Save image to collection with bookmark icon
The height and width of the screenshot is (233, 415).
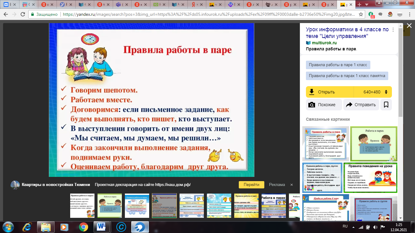386,105
